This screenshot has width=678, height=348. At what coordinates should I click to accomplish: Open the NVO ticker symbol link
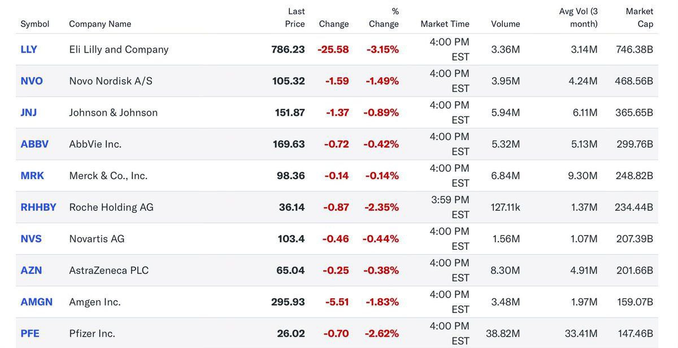click(32, 81)
